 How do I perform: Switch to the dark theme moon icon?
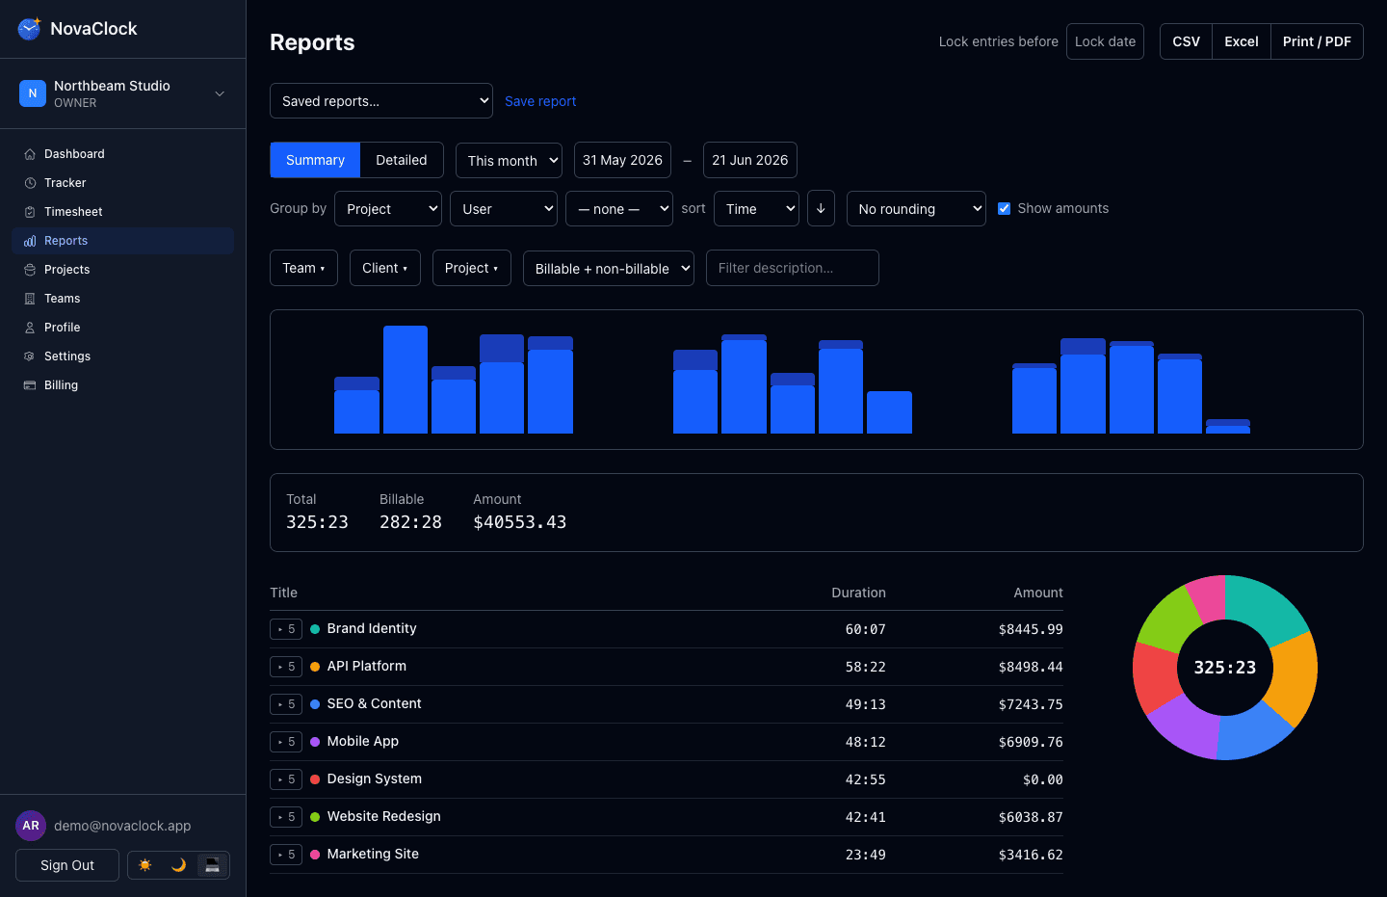click(178, 865)
